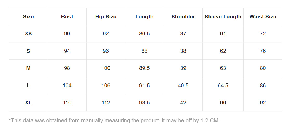Click the Length column header

point(144,17)
